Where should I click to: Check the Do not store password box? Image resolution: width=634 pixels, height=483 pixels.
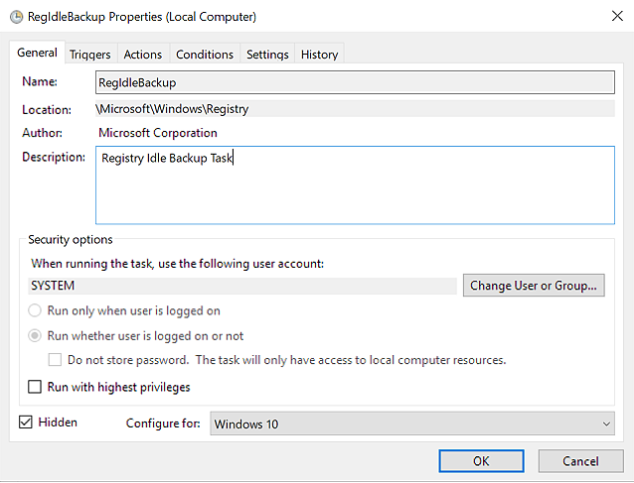click(55, 360)
